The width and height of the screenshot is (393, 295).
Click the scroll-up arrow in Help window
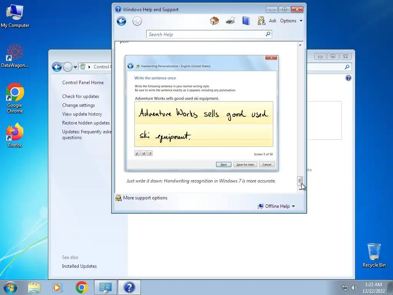click(x=300, y=45)
